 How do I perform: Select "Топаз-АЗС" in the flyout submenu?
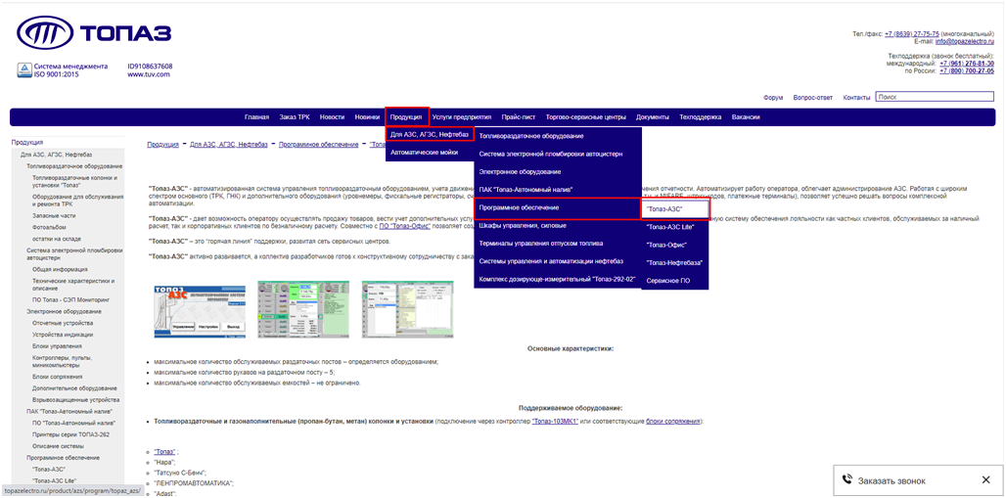coord(675,208)
